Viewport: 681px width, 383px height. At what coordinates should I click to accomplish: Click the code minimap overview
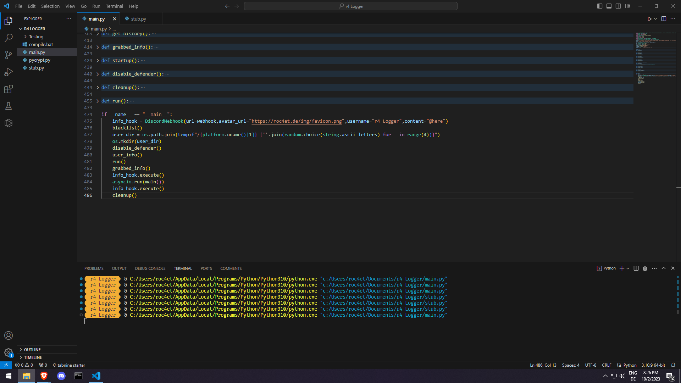click(656, 59)
